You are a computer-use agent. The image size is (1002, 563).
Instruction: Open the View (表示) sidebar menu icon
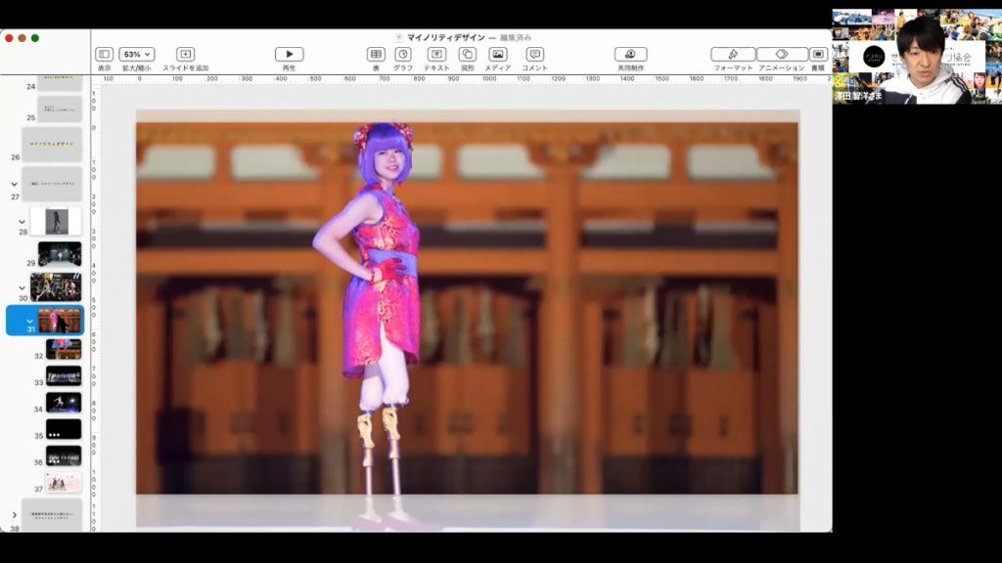click(x=104, y=55)
